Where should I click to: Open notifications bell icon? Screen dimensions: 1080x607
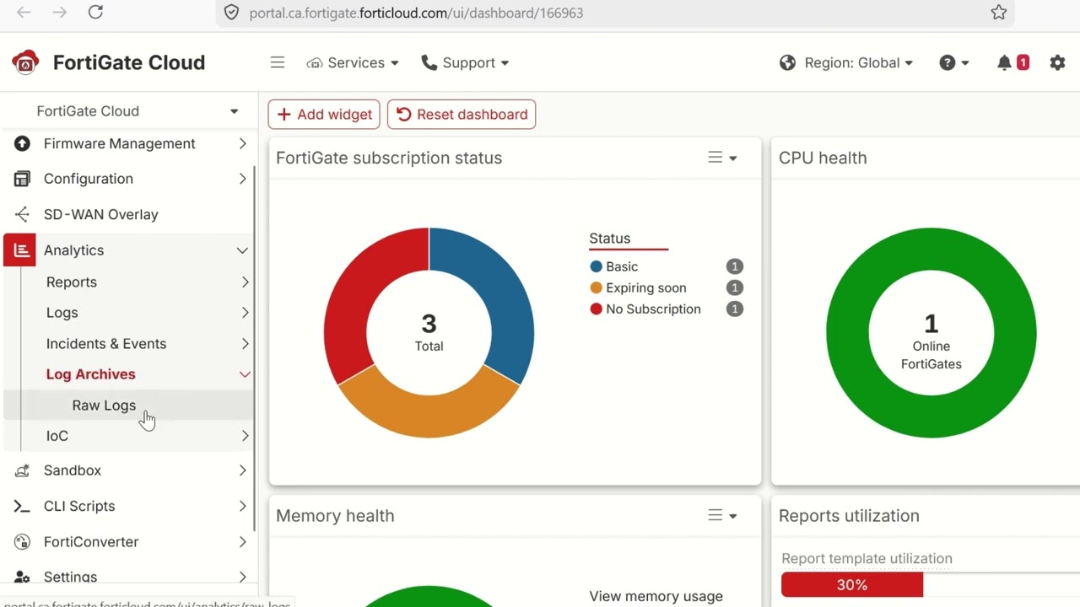click(x=1004, y=62)
